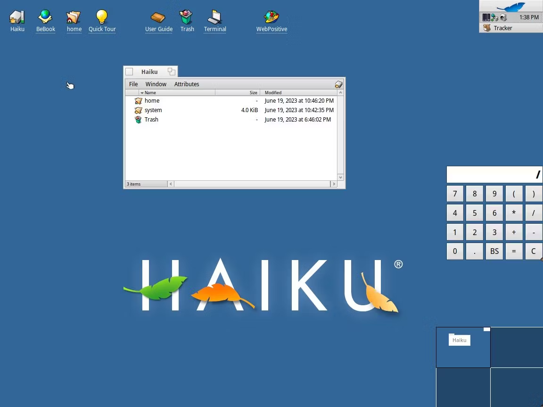Click the horizontal scrollbar right arrow

334,184
